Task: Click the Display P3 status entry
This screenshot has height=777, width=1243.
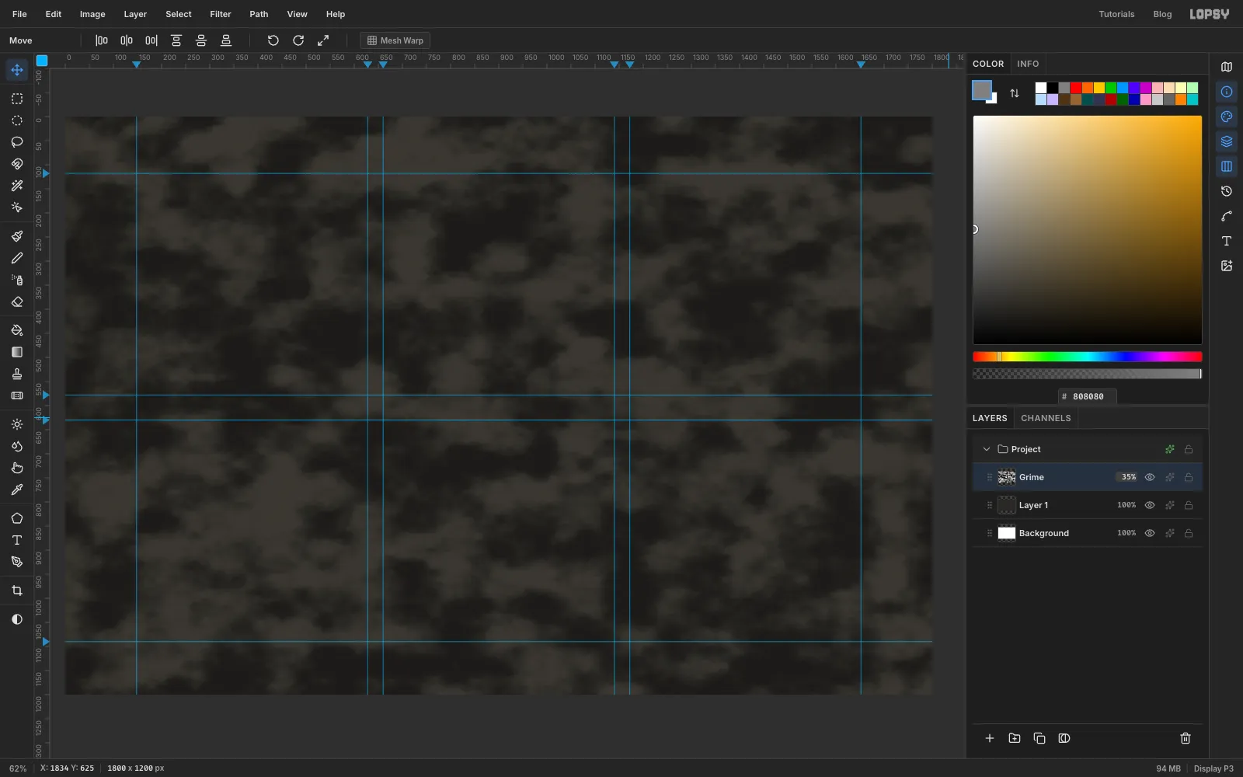Action: (1213, 768)
